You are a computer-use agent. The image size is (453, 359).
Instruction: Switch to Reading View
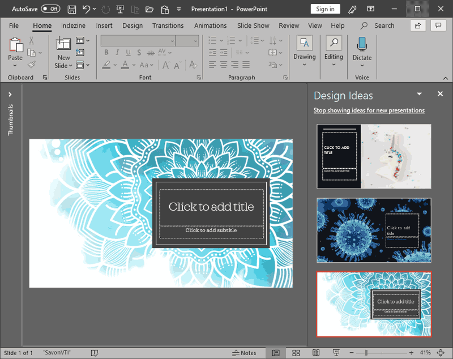(x=316, y=353)
